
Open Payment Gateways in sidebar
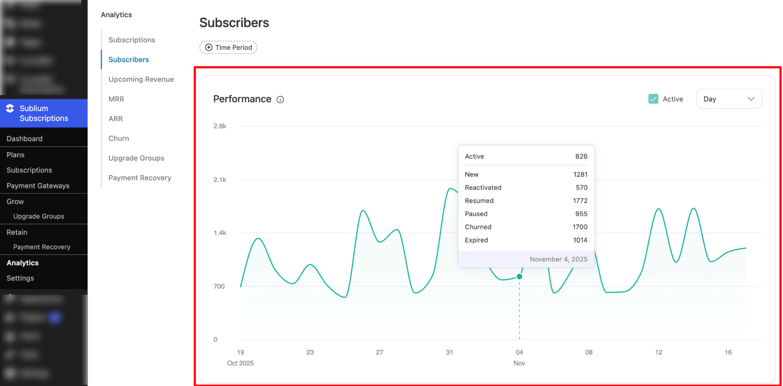[38, 185]
